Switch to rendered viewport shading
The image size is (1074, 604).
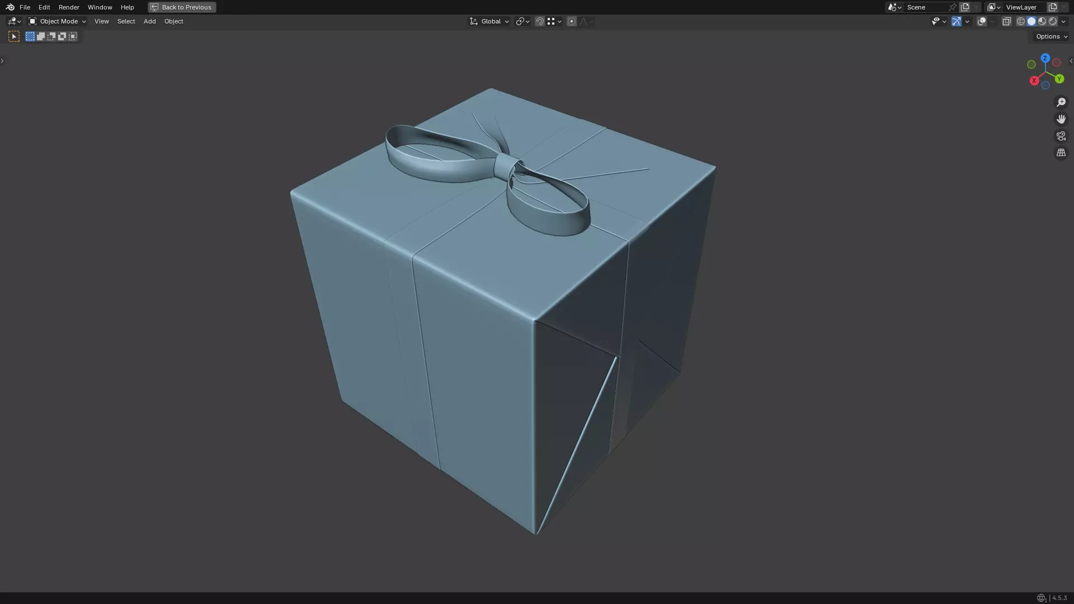coord(1053,21)
